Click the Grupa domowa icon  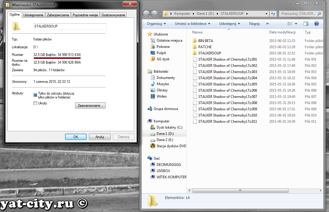tap(150, 109)
